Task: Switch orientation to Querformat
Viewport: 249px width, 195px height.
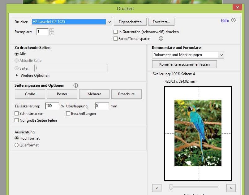Action: point(16,145)
